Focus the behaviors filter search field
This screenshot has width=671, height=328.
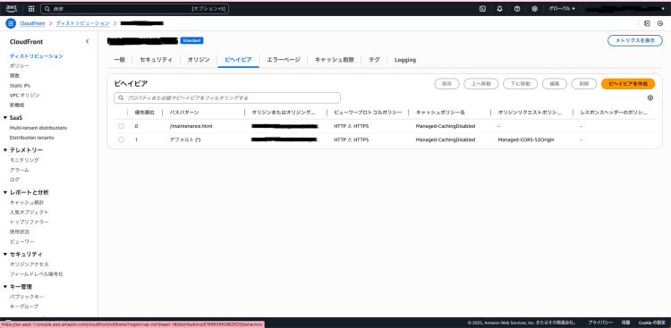[227, 98]
